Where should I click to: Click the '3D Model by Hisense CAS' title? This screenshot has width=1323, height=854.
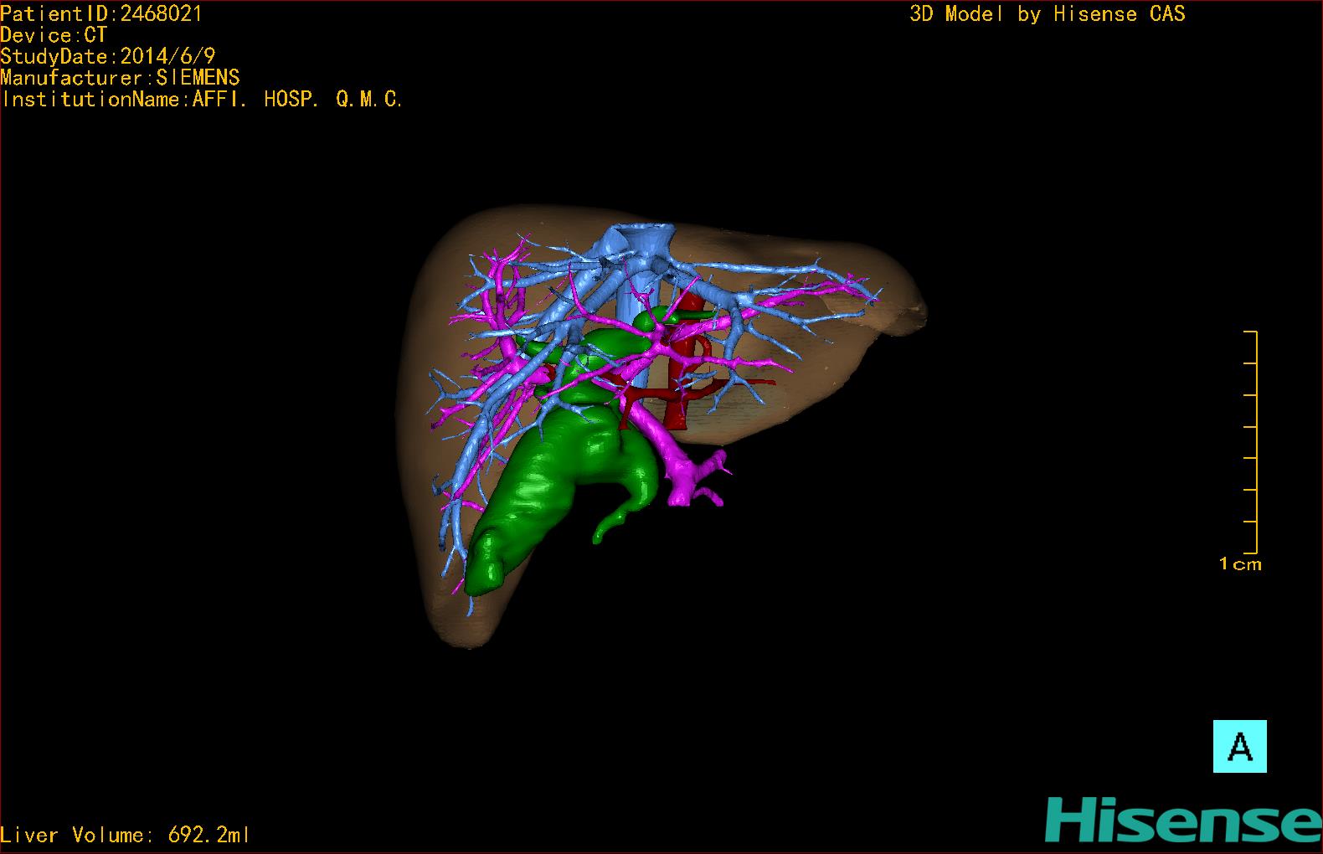pyautogui.click(x=1048, y=13)
